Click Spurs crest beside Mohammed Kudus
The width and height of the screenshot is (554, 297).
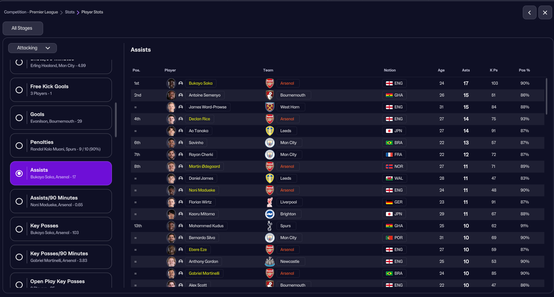tap(270, 226)
